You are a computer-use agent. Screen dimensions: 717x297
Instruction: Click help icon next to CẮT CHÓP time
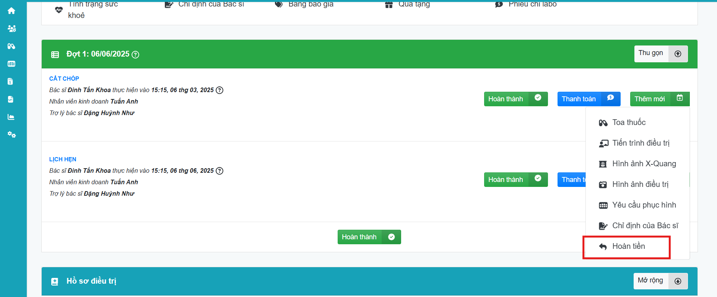coord(219,90)
